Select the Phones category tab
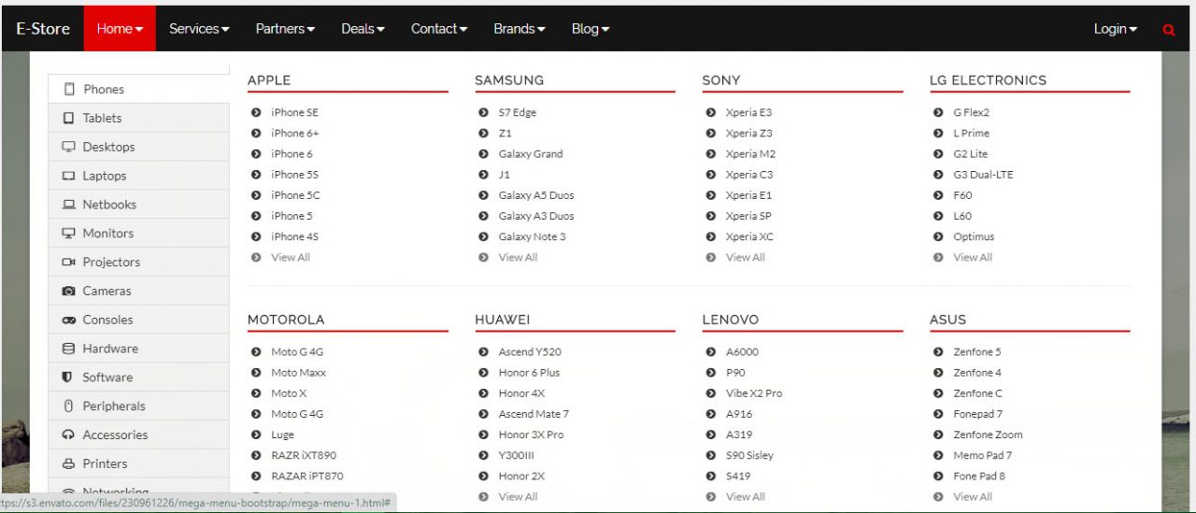 point(138,89)
